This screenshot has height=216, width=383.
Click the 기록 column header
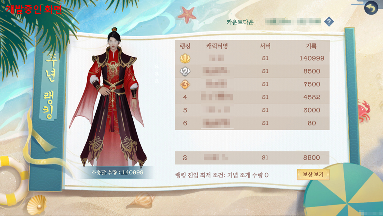click(311, 46)
